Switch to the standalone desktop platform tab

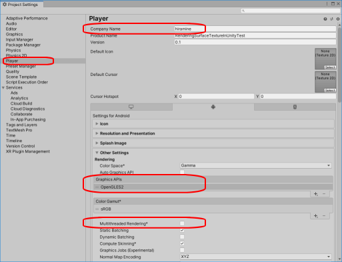(x=131, y=107)
